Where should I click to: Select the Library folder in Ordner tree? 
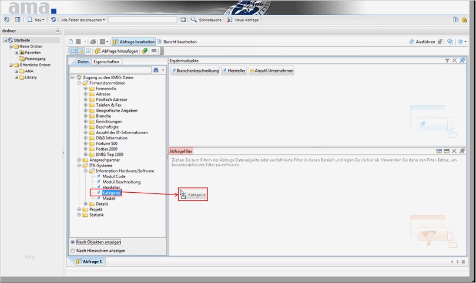pos(31,77)
